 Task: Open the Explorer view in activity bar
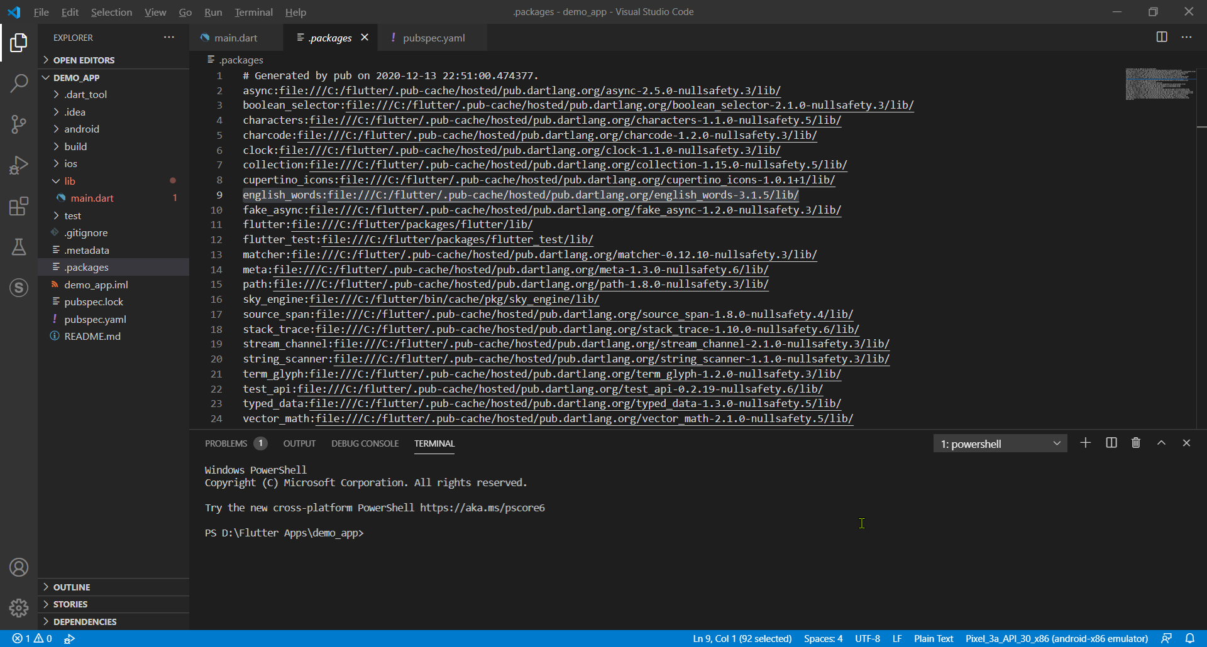(x=19, y=43)
